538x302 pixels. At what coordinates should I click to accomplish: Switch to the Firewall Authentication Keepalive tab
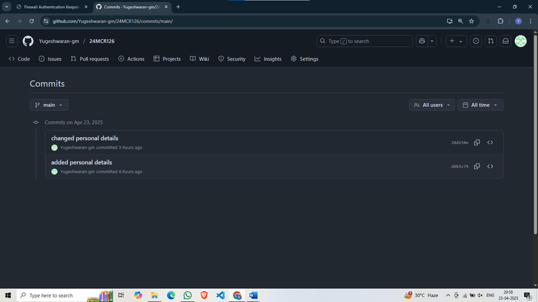51,7
